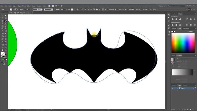The width and height of the screenshot is (197, 111).
Task: Select the Magic Wand tool
Action: (2, 18)
